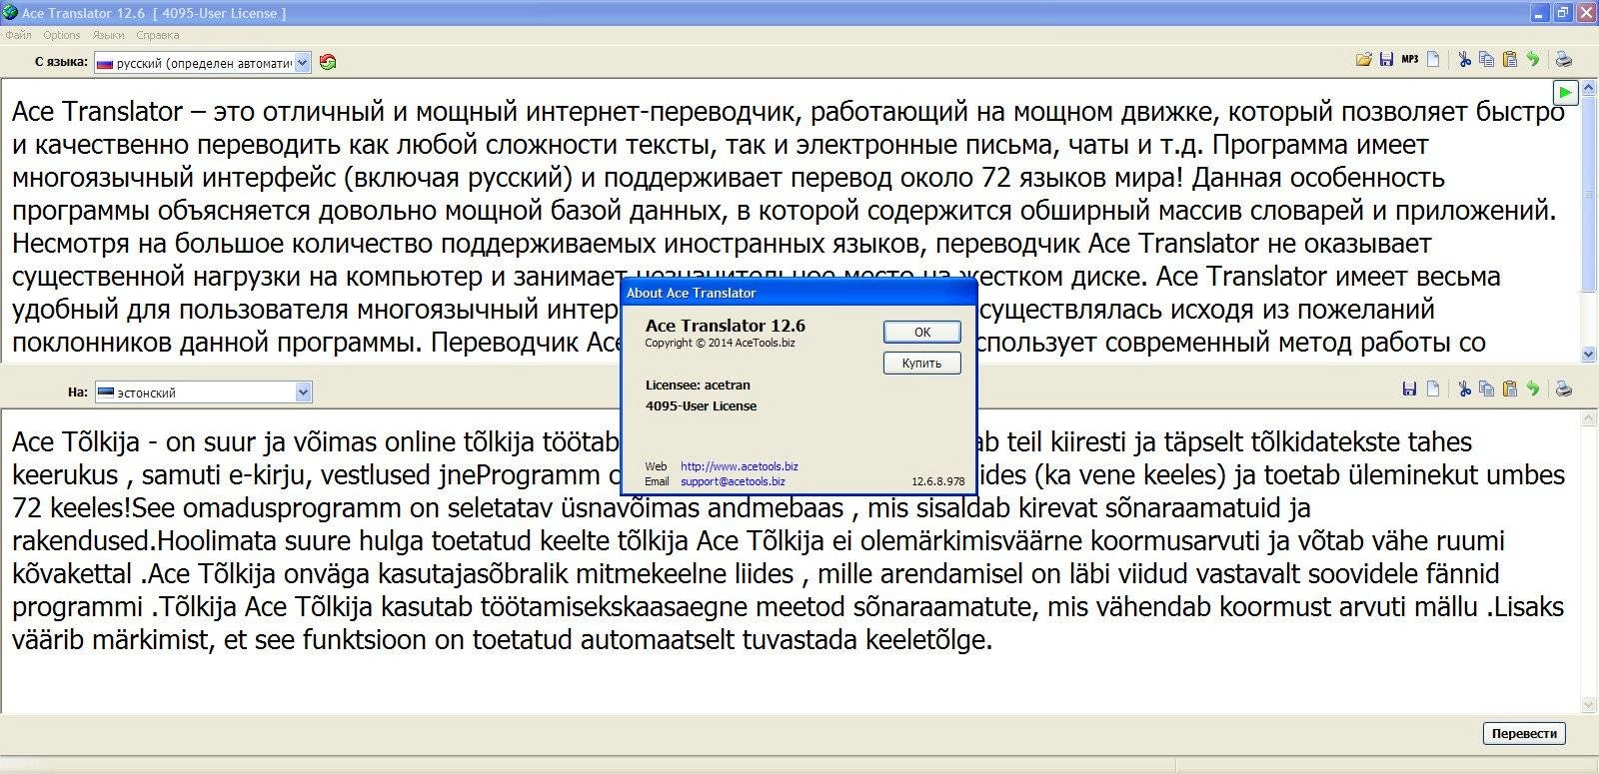Screen dimensions: 1599x774
Task: Click translation pane scrollbar down arrow
Action: click(x=1589, y=705)
